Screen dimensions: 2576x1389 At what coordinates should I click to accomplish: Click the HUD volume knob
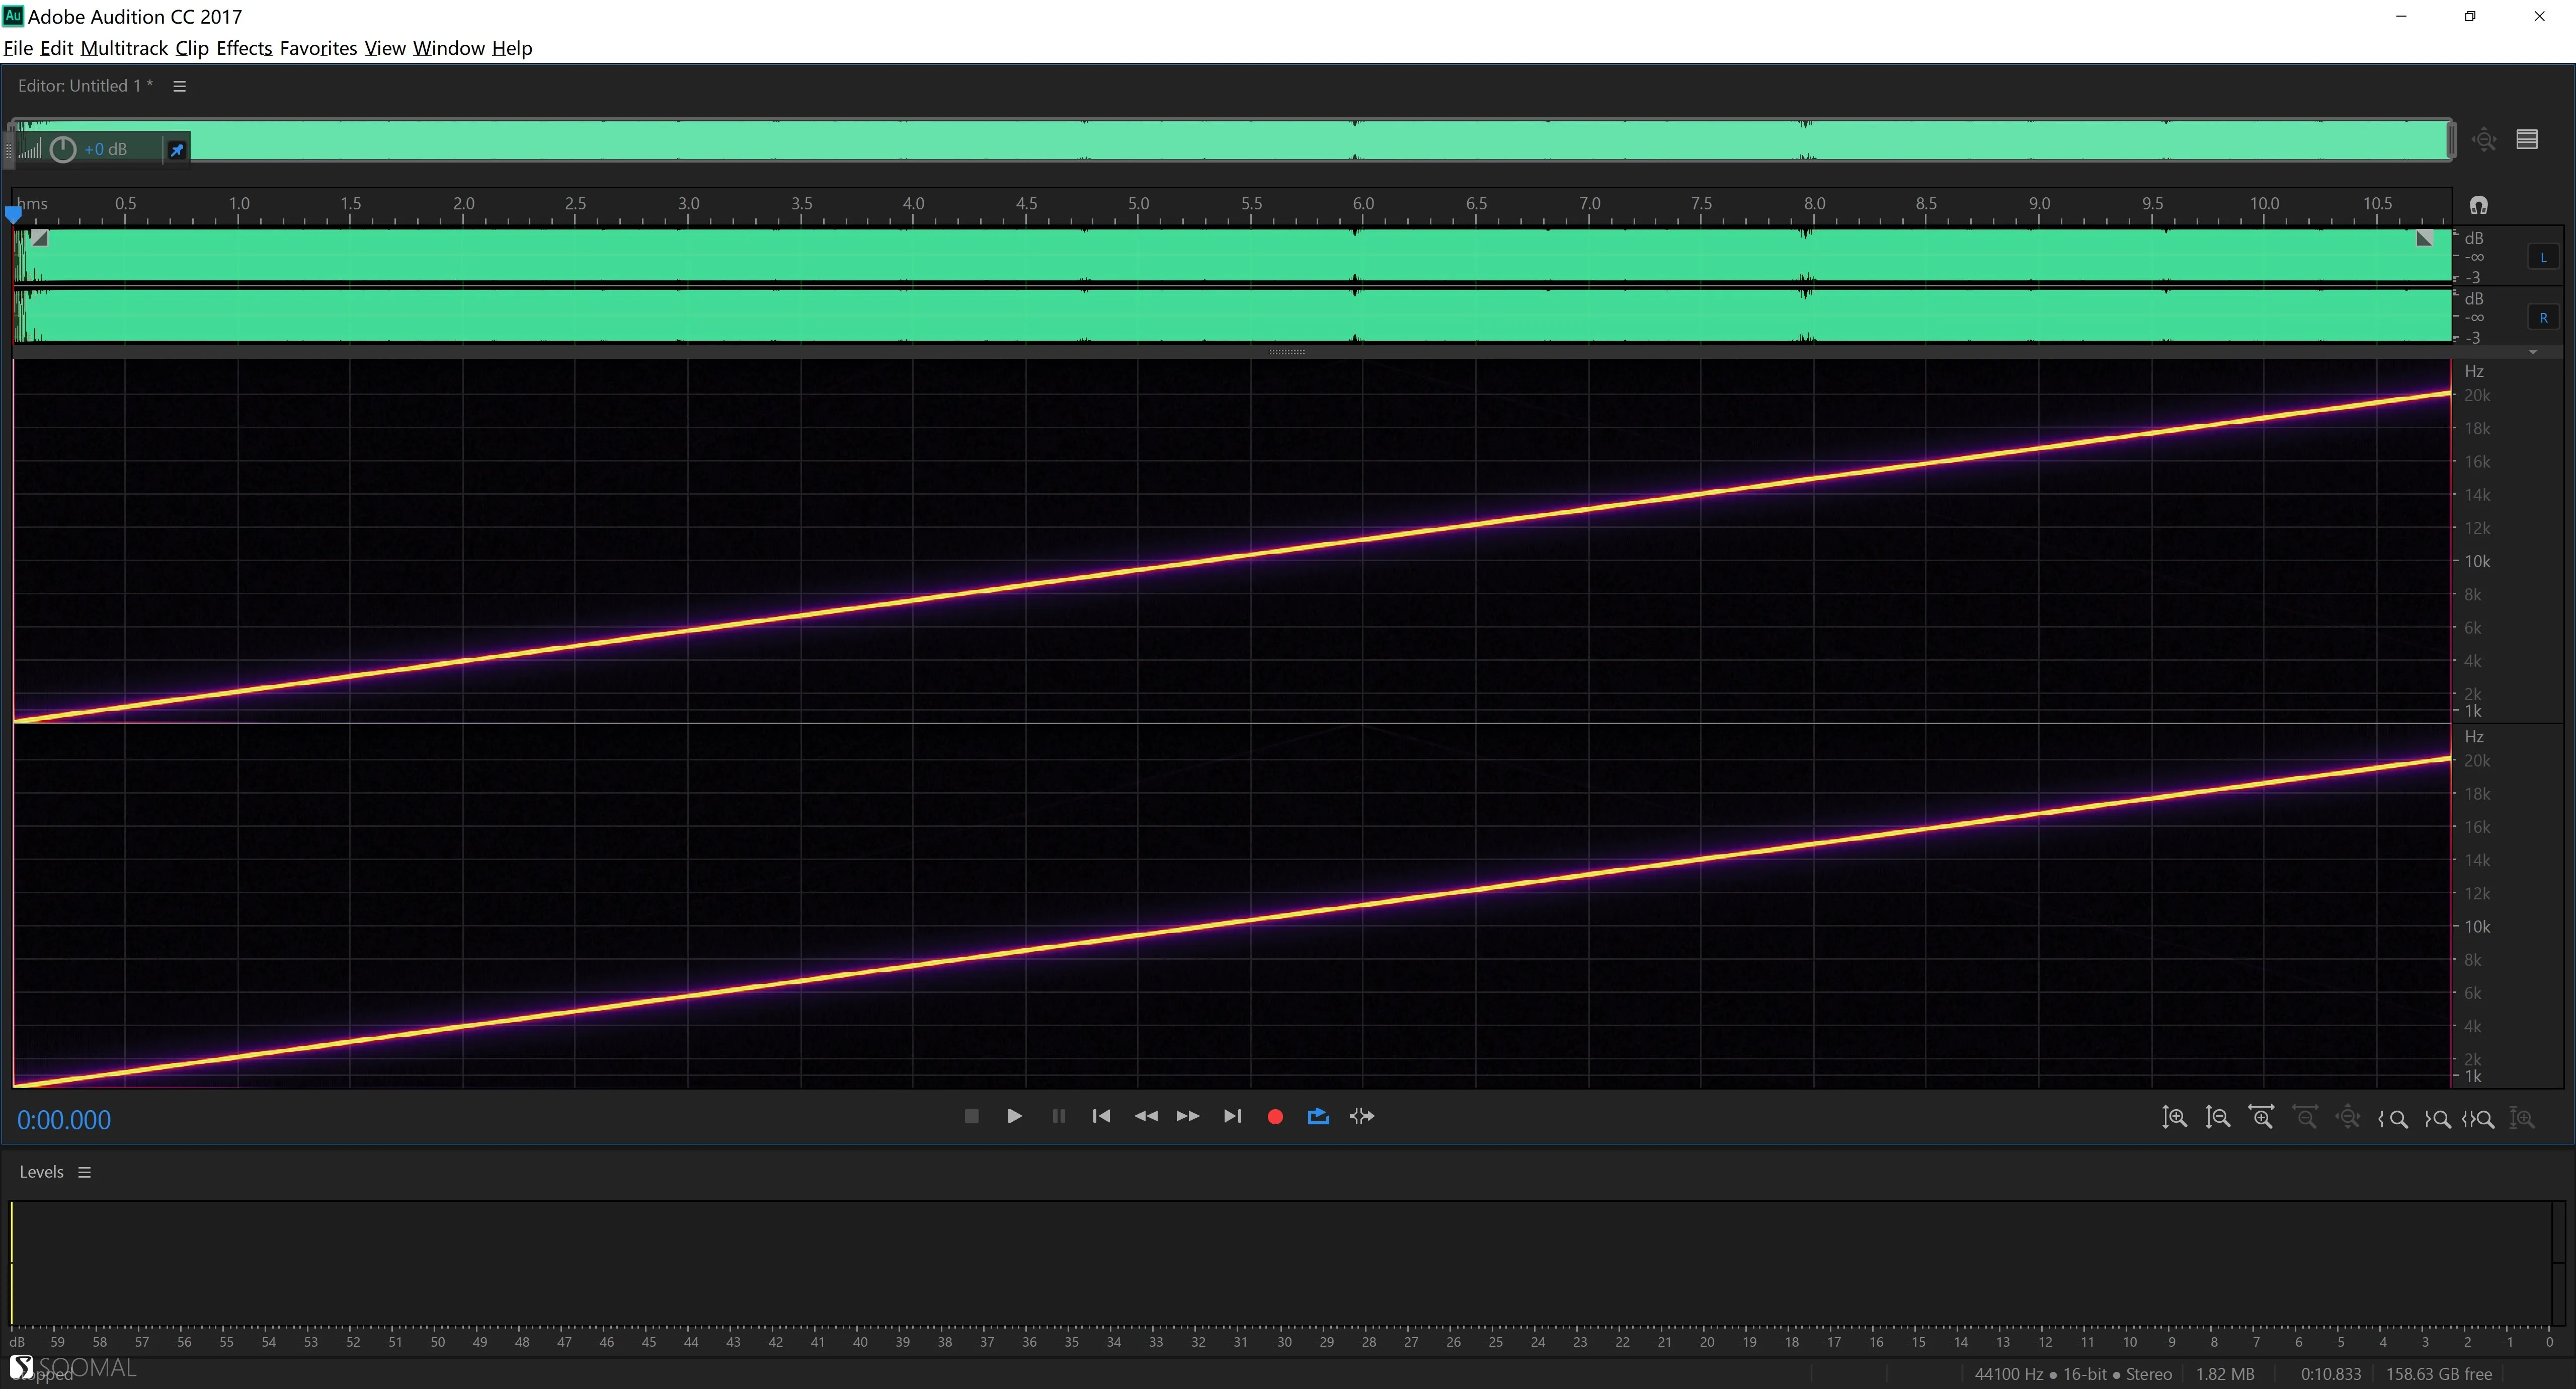63,149
